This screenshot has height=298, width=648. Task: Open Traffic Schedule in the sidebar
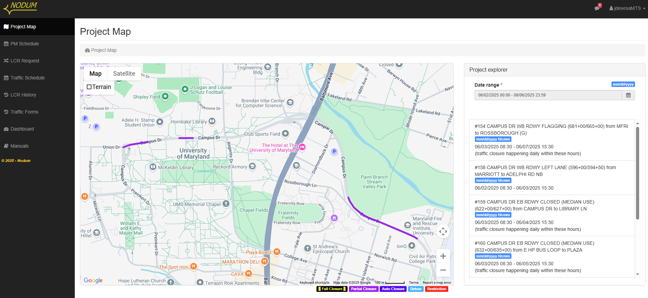coord(37,78)
